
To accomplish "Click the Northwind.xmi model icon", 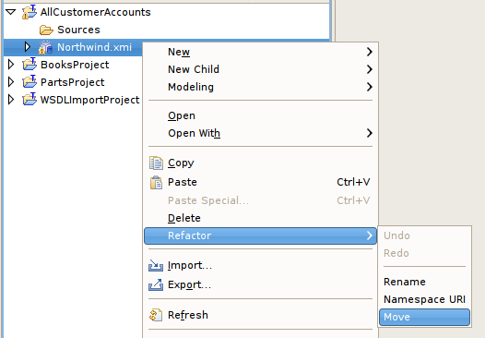I will click(x=46, y=47).
